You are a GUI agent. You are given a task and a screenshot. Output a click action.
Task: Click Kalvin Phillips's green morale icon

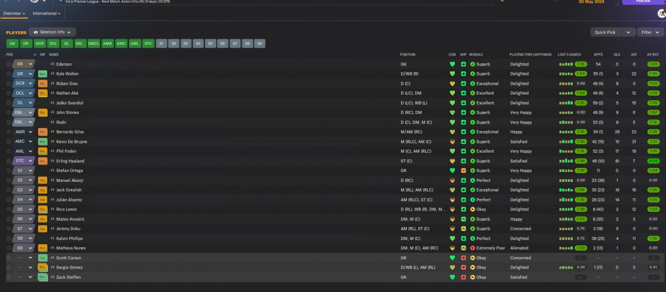[472, 238]
